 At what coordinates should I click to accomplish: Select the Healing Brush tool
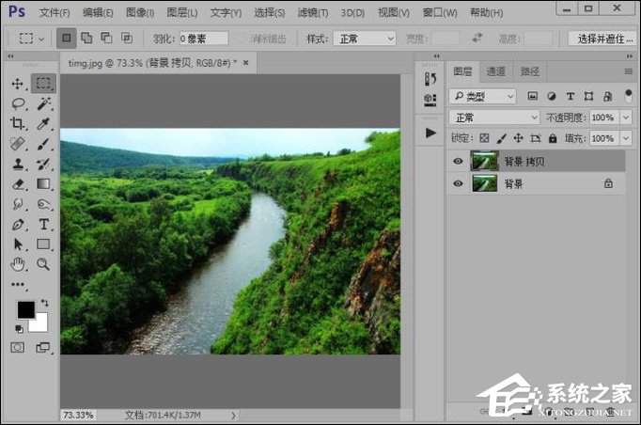click(x=18, y=144)
